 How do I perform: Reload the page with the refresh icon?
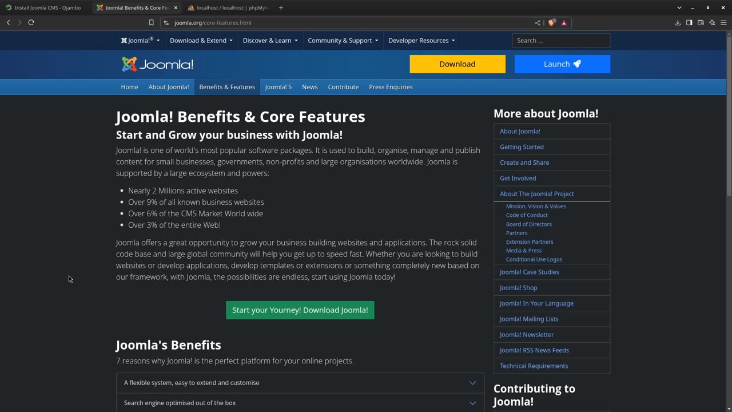31,22
